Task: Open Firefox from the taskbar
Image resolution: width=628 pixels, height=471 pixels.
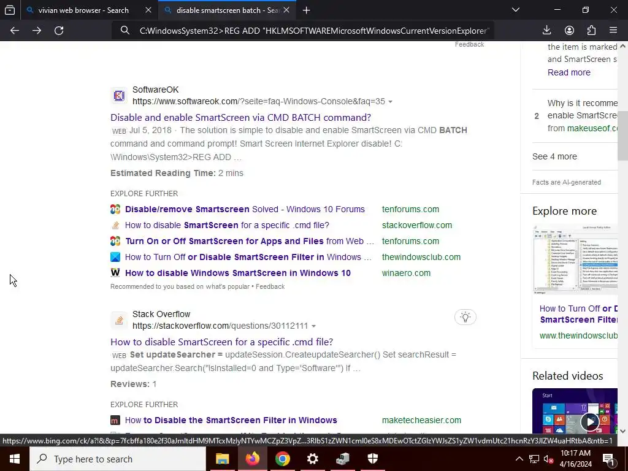Action: coord(252,459)
